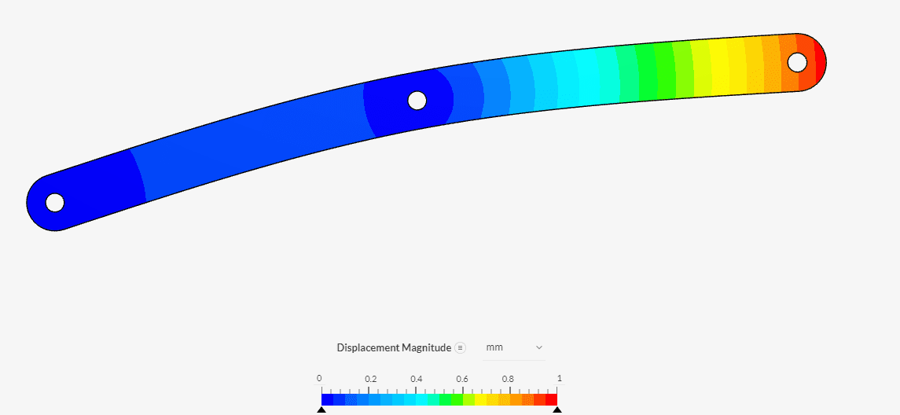Screen dimensions: 900x415
Task: Open the Displacement Magnitude legend options menu
Action: click(x=461, y=348)
